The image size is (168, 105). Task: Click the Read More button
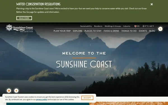24,18
